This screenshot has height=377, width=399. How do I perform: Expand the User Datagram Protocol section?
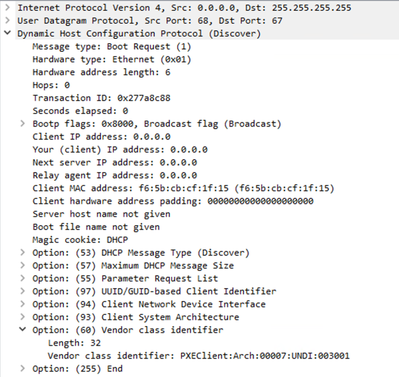coord(7,21)
